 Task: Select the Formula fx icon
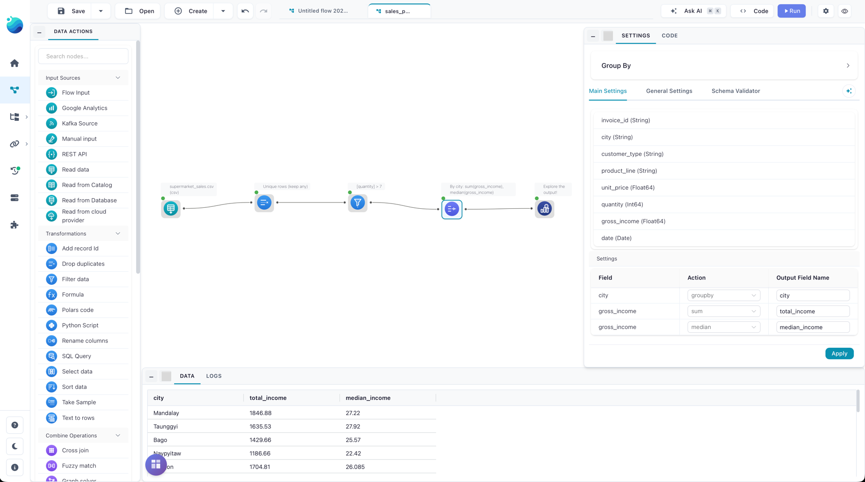point(51,294)
